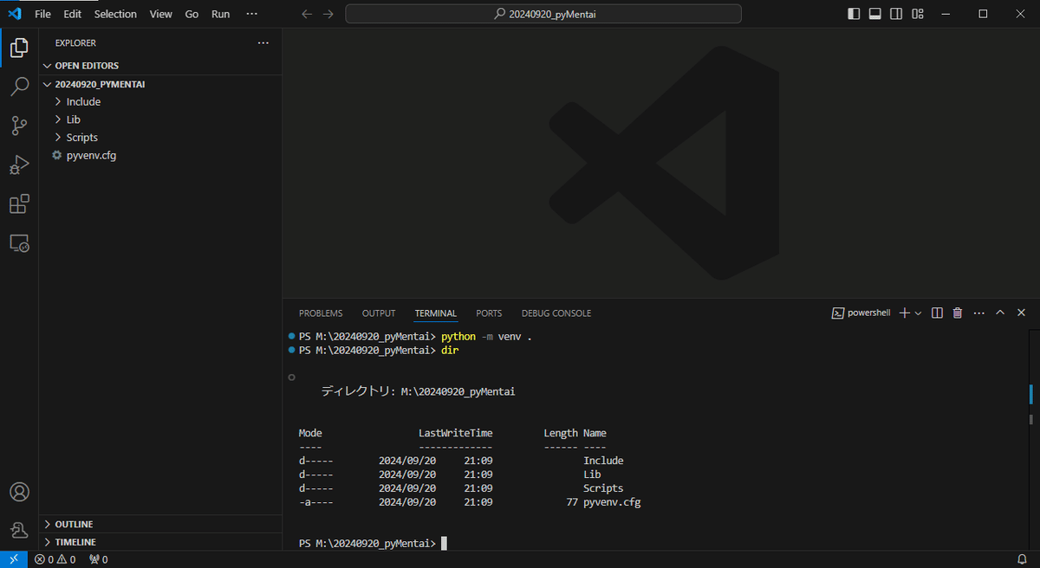Open the Manage settings icon

pos(19,530)
